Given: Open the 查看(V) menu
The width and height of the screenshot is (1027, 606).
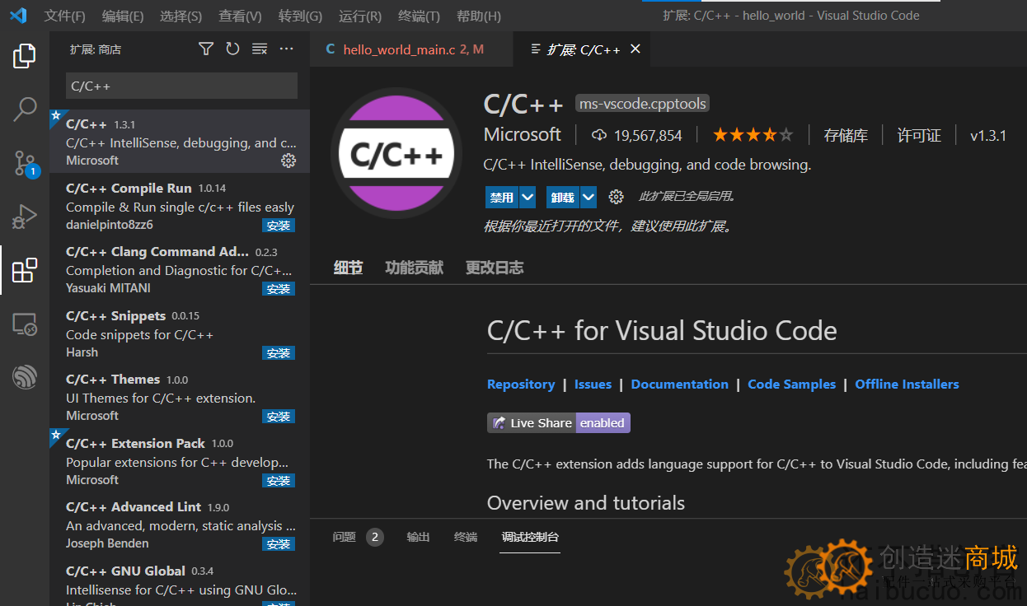Looking at the screenshot, I should coord(240,16).
